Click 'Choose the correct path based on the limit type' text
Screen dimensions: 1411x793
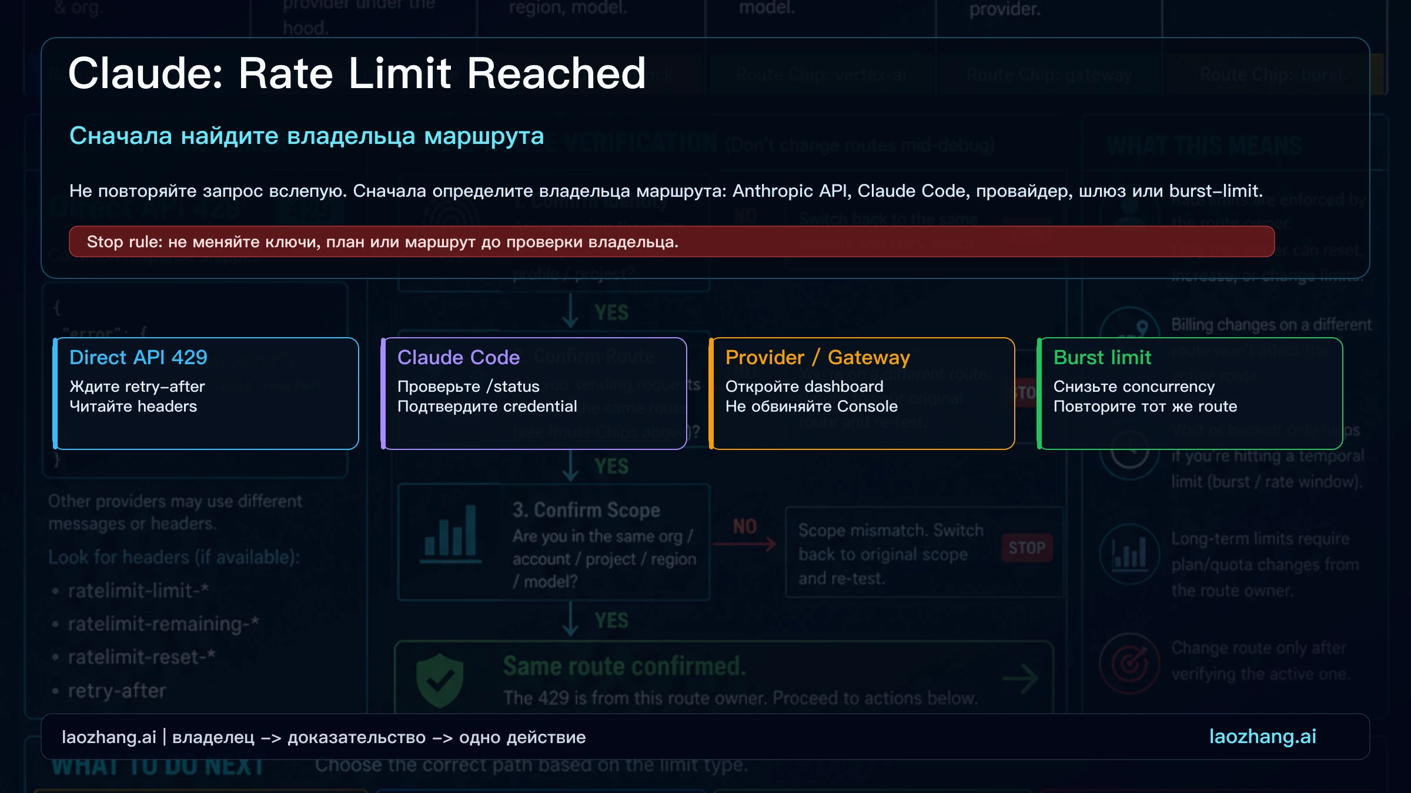pos(531,765)
